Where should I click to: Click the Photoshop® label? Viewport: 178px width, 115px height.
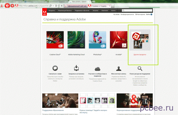click(97, 54)
